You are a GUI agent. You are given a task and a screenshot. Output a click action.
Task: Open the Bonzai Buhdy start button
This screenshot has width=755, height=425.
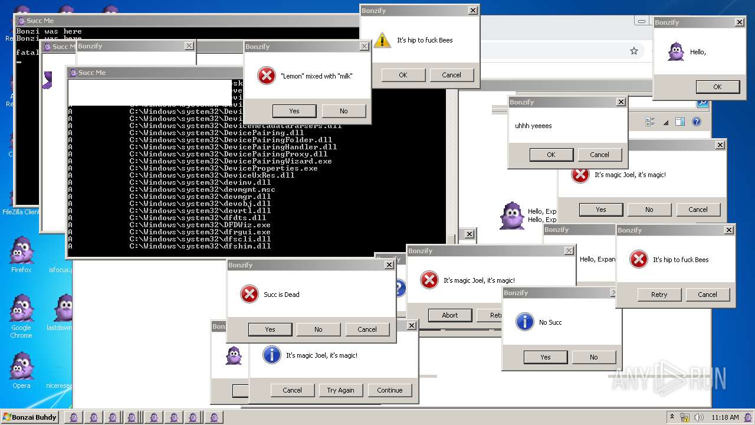pos(29,417)
